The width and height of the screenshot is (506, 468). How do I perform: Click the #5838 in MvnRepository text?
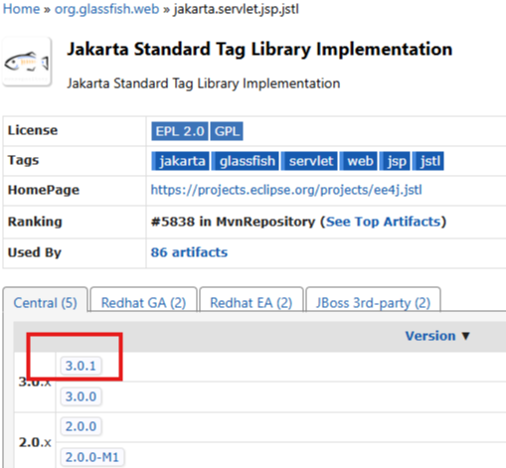(x=233, y=222)
